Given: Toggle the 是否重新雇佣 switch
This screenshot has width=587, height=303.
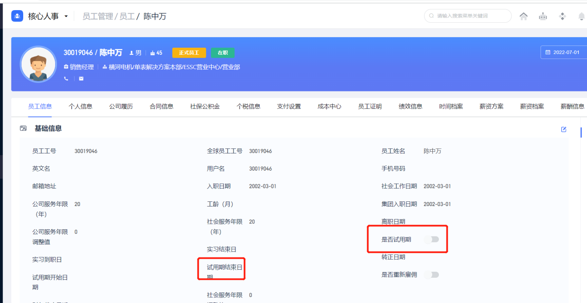Looking at the screenshot, I should click(x=431, y=275).
